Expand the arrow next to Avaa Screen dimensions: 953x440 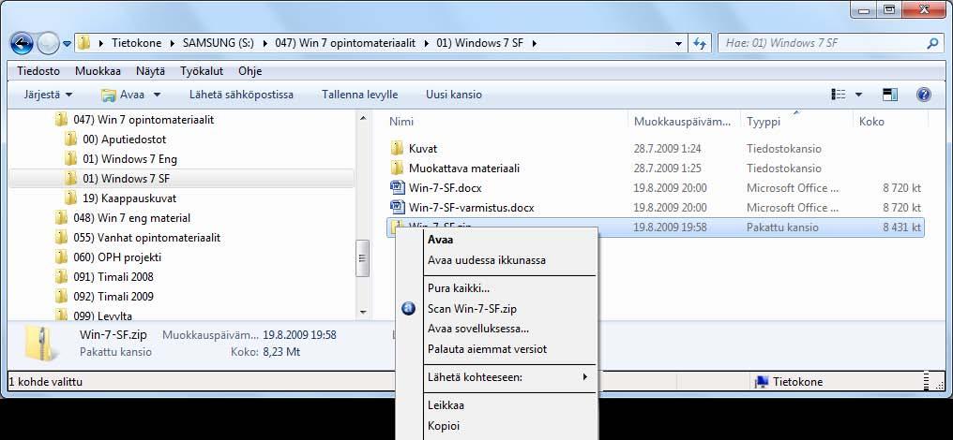157,95
